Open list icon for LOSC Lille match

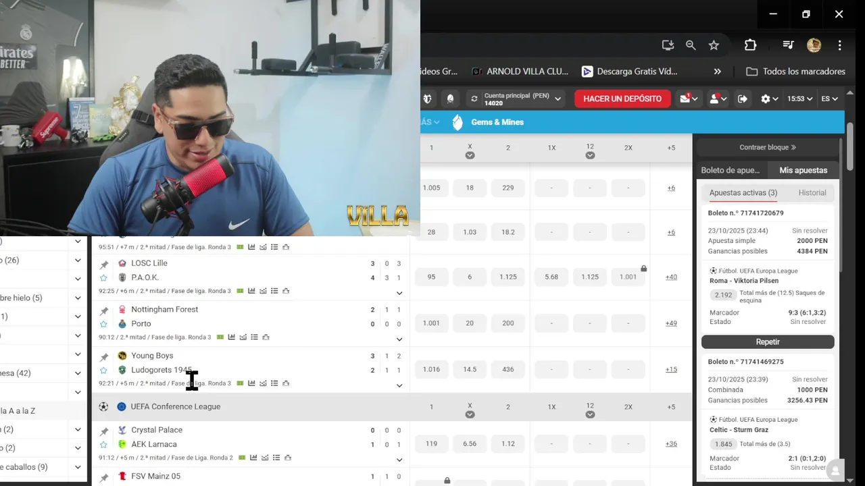click(274, 291)
